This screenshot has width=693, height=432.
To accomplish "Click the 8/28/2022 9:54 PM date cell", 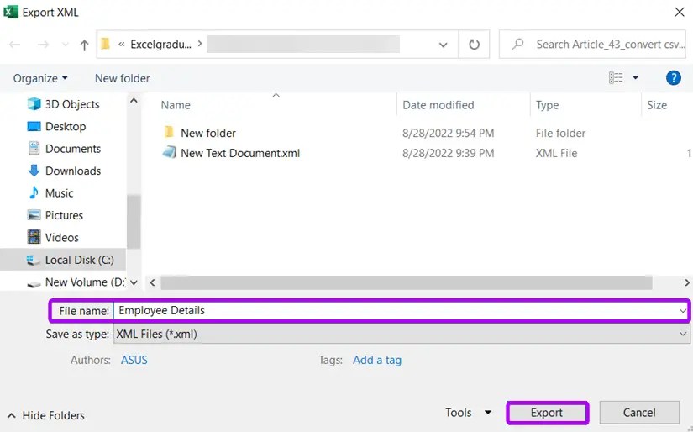I will [449, 133].
